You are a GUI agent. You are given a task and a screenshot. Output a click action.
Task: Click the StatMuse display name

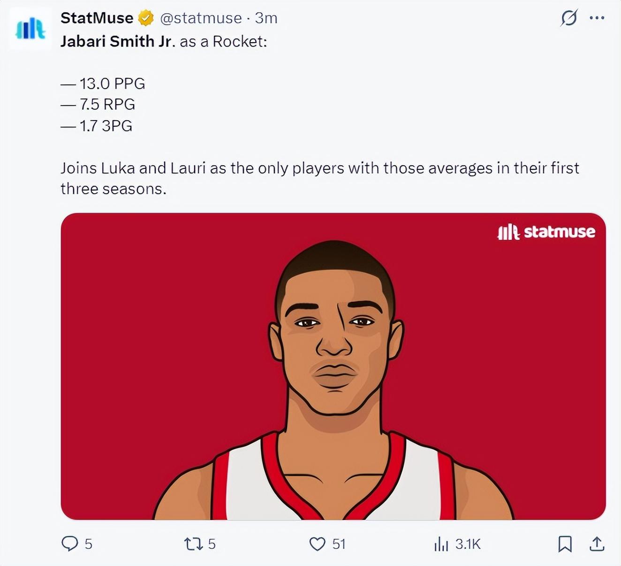97,18
